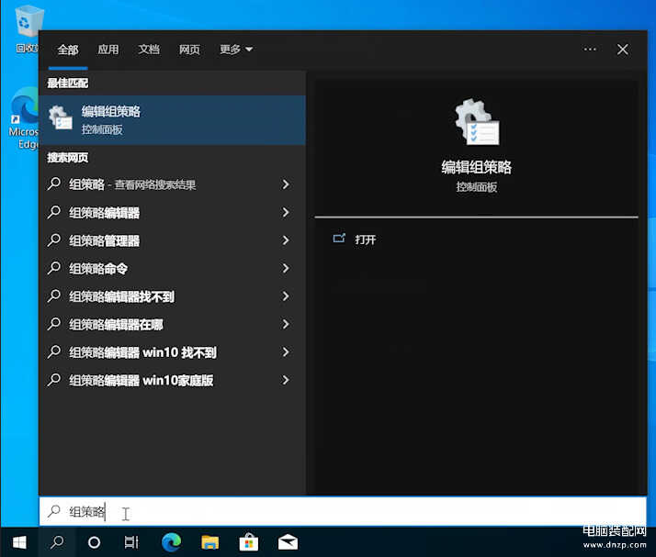
Task: Click the large 编辑组策略 icon in preview pane
Action: click(x=477, y=122)
